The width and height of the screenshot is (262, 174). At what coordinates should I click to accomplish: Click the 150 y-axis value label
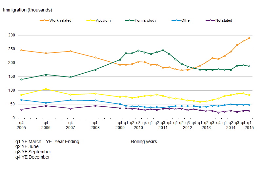12,76
